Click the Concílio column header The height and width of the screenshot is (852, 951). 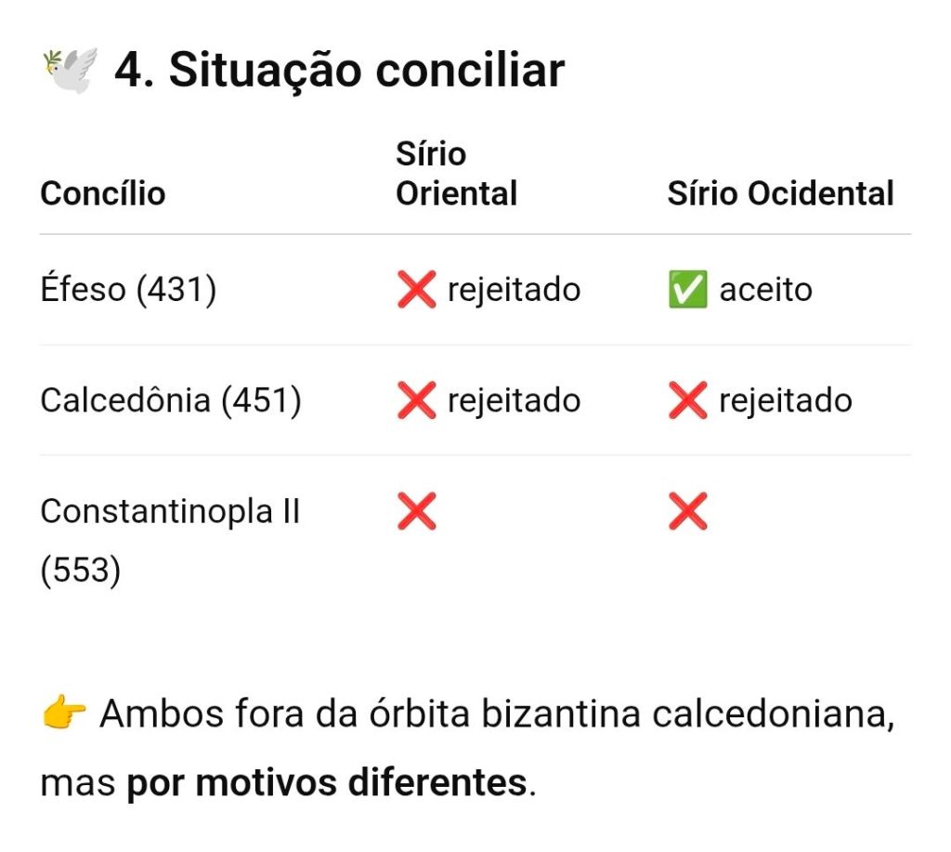(x=102, y=193)
